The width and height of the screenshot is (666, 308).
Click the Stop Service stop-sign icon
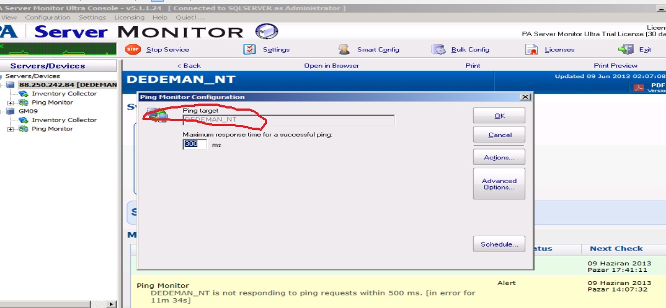pyautogui.click(x=133, y=49)
